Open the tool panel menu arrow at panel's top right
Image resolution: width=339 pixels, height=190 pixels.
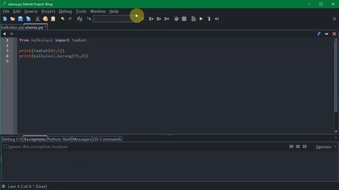[336, 137]
